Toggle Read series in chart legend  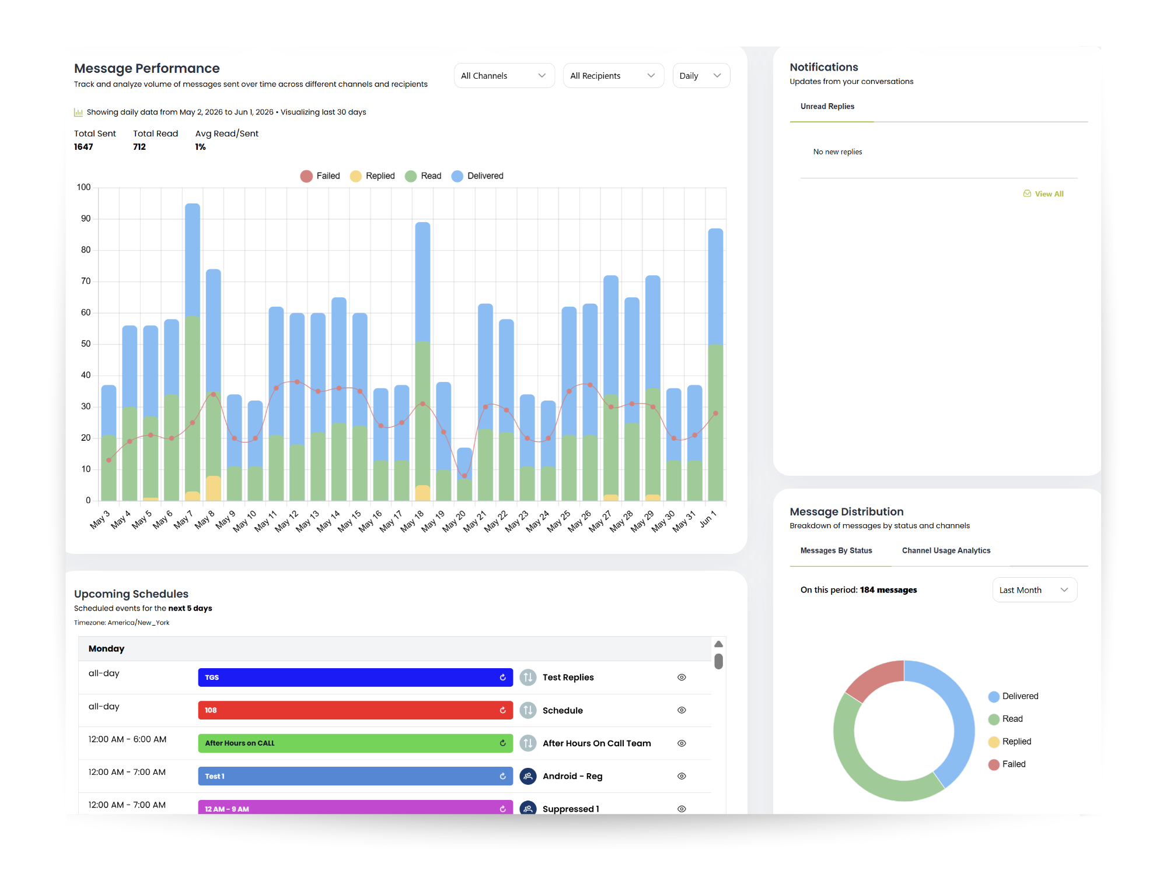click(x=423, y=176)
